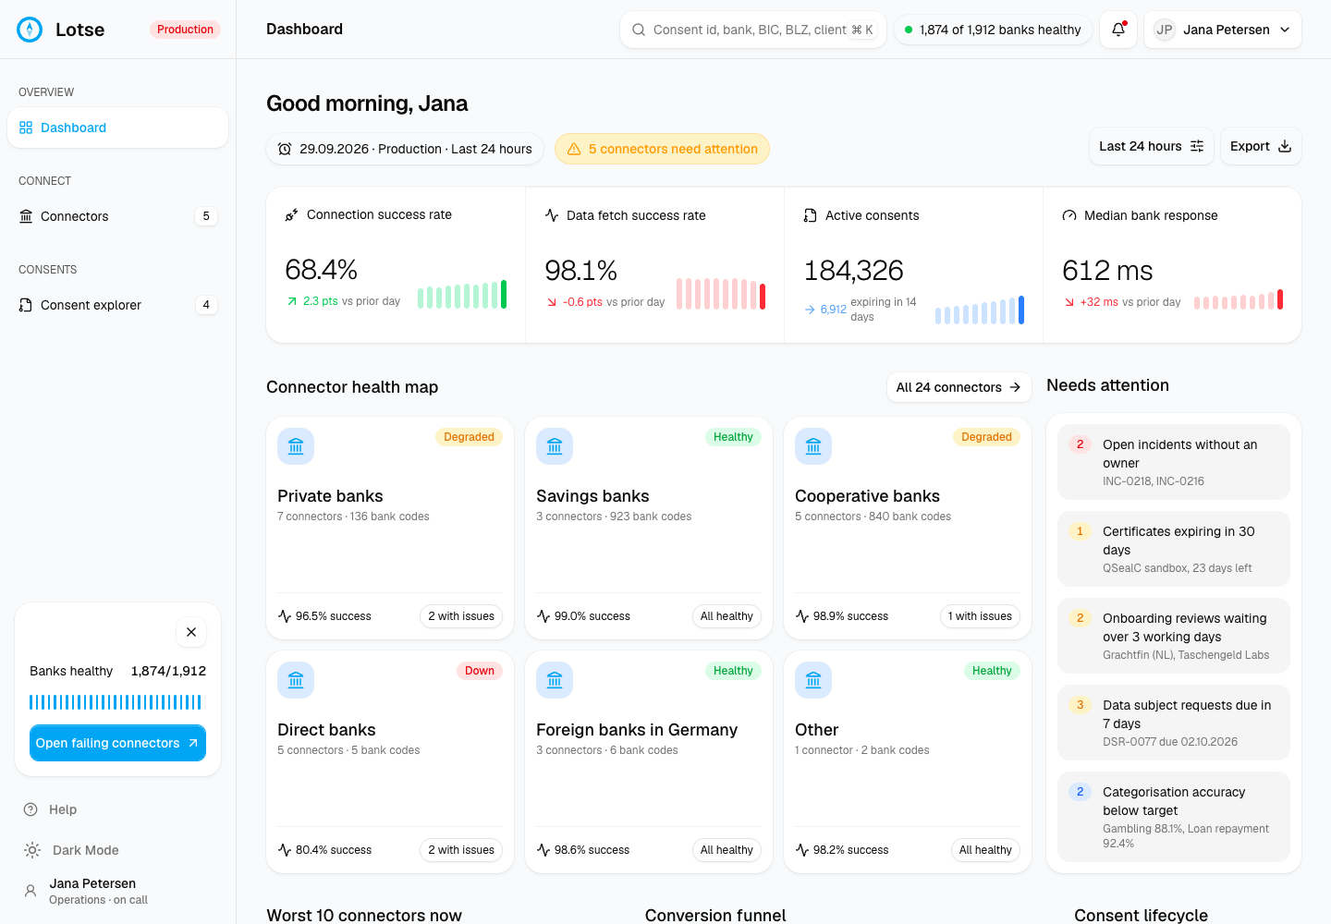Click the alarm clock icon beside the date
Image resolution: width=1331 pixels, height=924 pixels.
(x=285, y=149)
